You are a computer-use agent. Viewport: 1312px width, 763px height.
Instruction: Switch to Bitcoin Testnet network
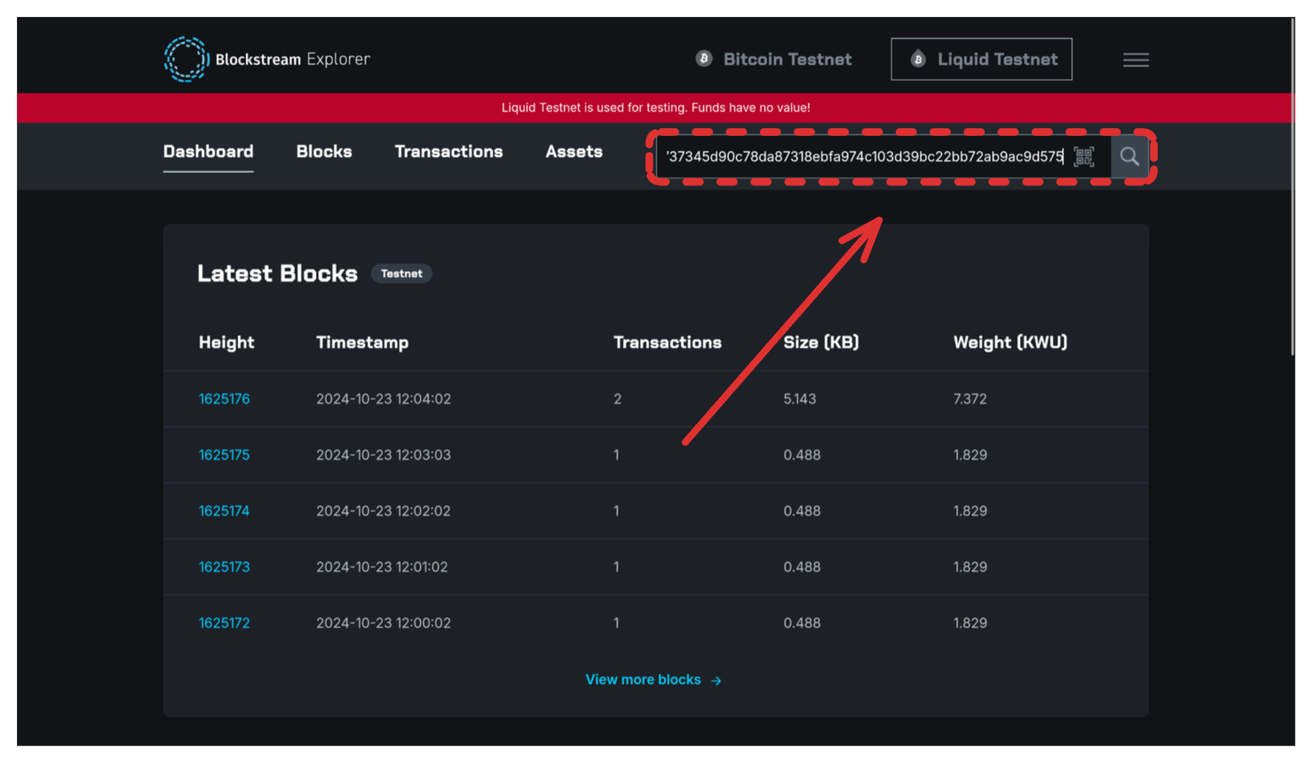(x=787, y=59)
